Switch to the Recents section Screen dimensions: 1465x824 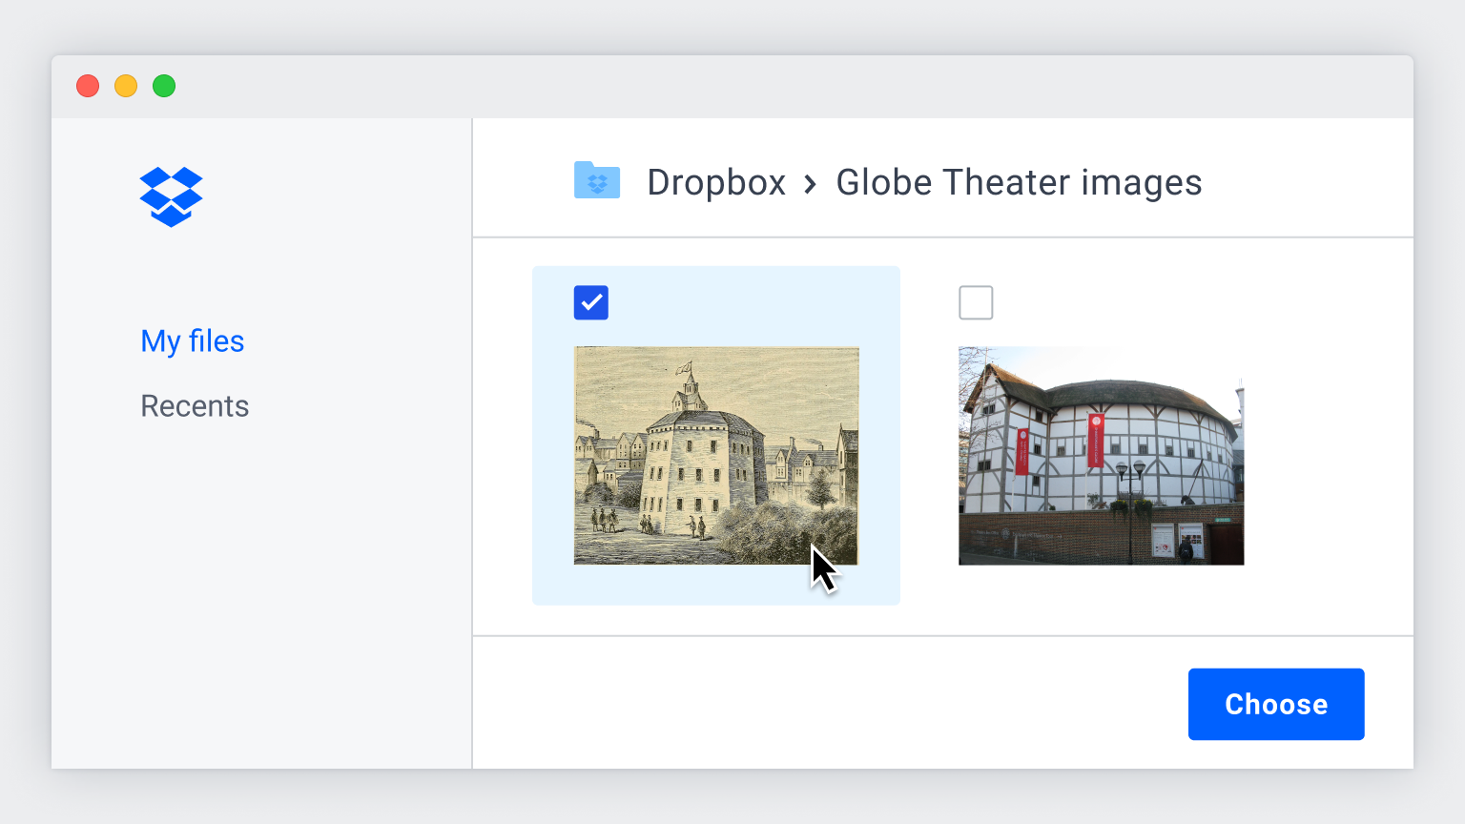coord(195,406)
